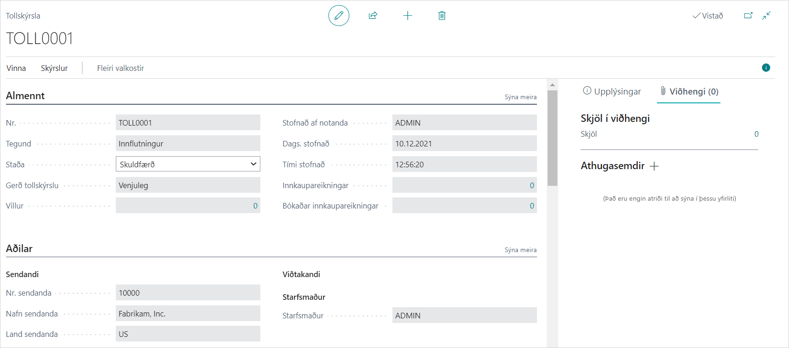
Task: Click the vertical scrollbar thumb
Action: click(552, 138)
